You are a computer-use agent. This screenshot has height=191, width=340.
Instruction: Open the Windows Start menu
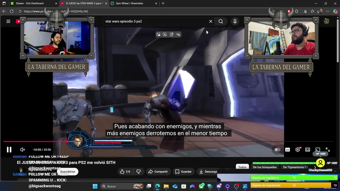[95, 186]
